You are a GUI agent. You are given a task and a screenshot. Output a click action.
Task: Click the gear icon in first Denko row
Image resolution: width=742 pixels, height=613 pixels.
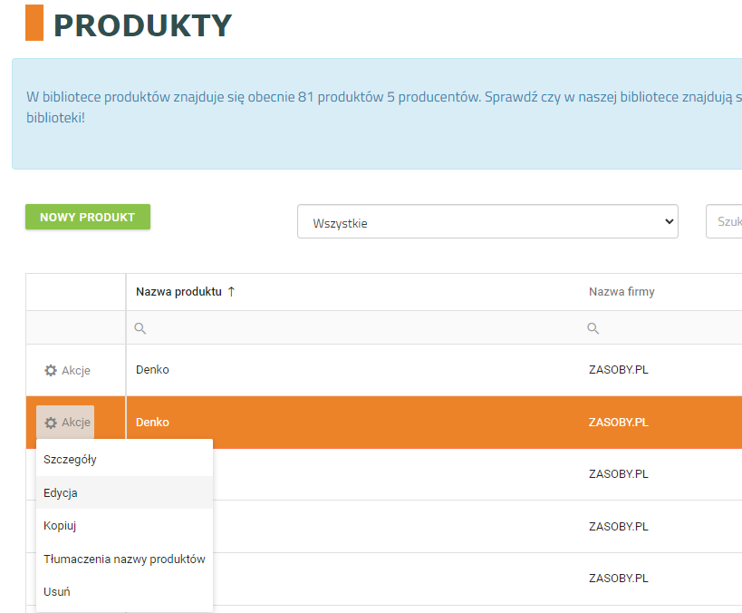click(x=51, y=371)
